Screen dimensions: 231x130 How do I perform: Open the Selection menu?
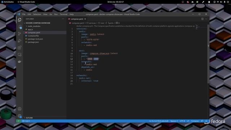pyautogui.click(x=37, y=14)
